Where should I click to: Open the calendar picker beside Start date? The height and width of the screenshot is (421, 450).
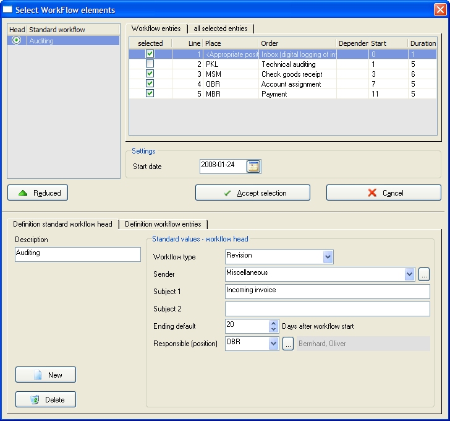coord(253,167)
